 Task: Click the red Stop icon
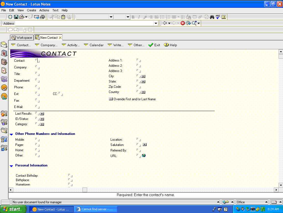183,23
